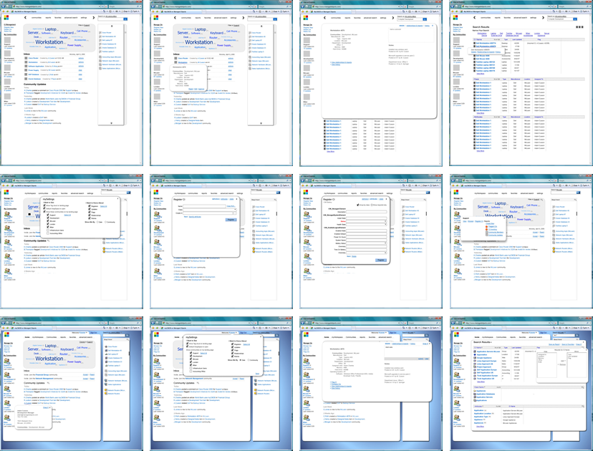Open Class dropdown in short Register CI mockup
Image resolution: width=593 pixels, height=451 pixels.
click(235, 210)
